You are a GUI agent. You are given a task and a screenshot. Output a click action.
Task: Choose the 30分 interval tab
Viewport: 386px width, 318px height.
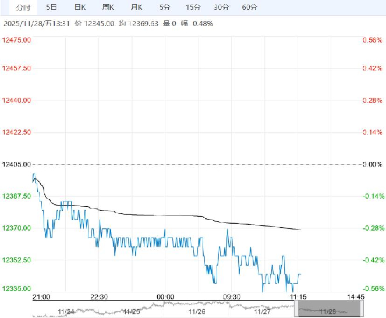[x=221, y=8]
